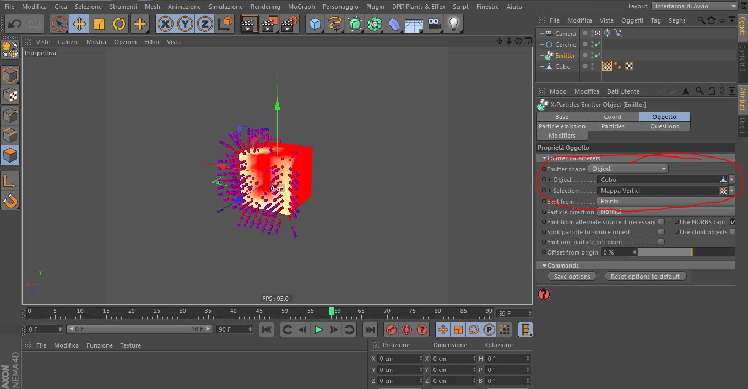The height and width of the screenshot is (389, 748).
Task: Click the Render Settings clapperboard gear icon
Action: 290,24
